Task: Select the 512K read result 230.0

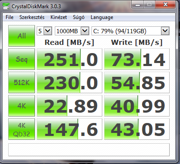Action: [69, 82]
